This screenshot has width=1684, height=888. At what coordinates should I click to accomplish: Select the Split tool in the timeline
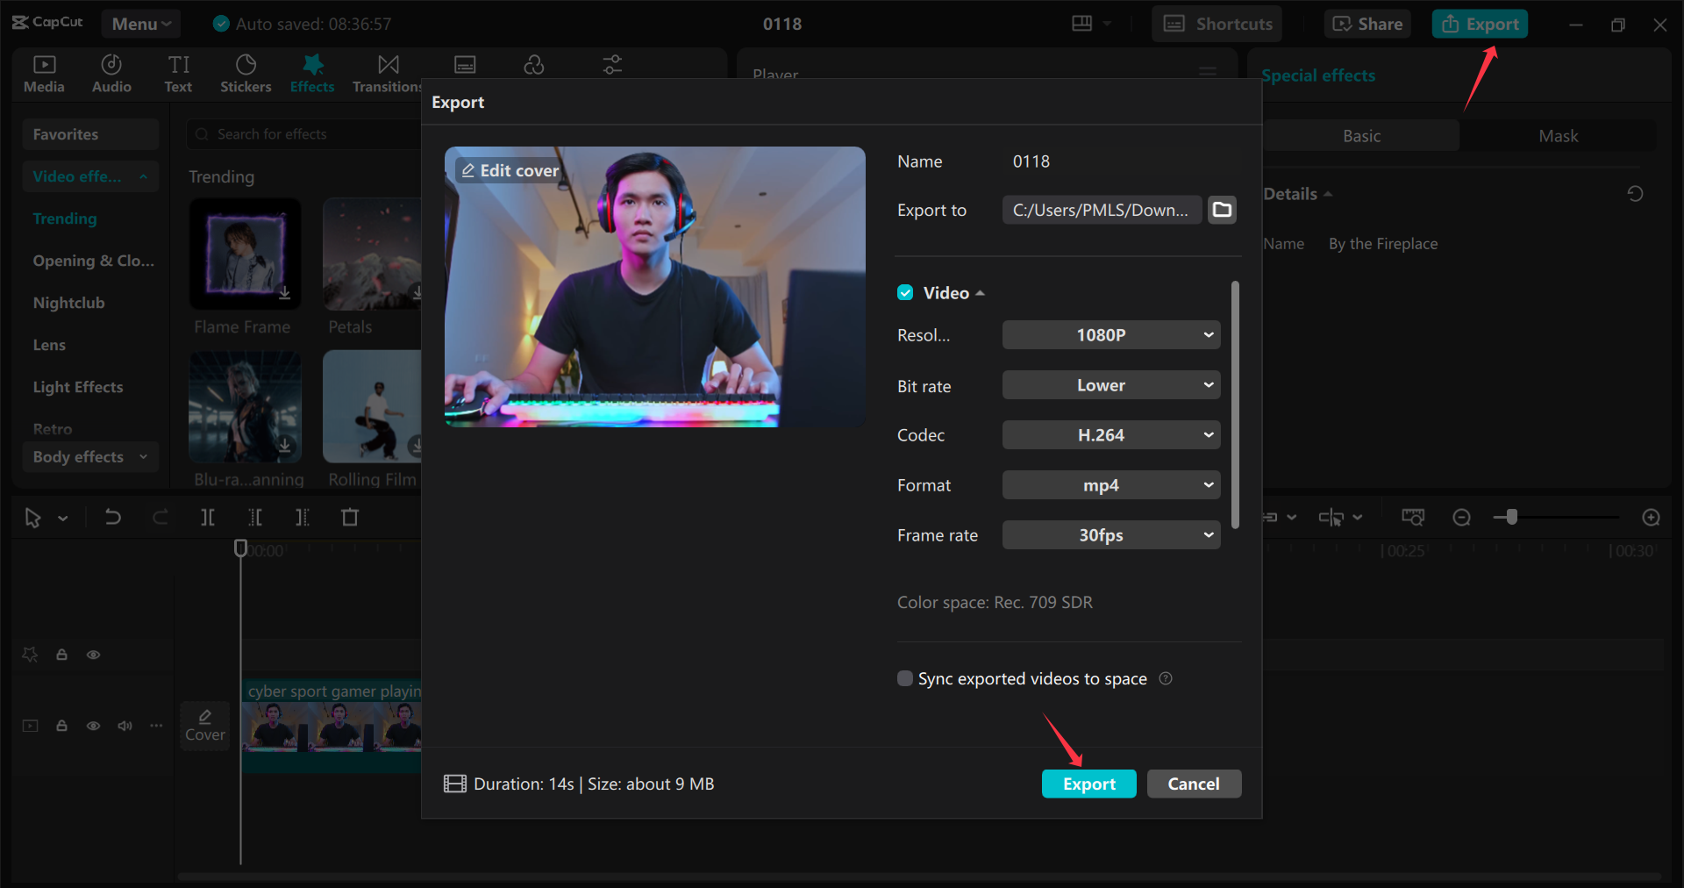208,518
